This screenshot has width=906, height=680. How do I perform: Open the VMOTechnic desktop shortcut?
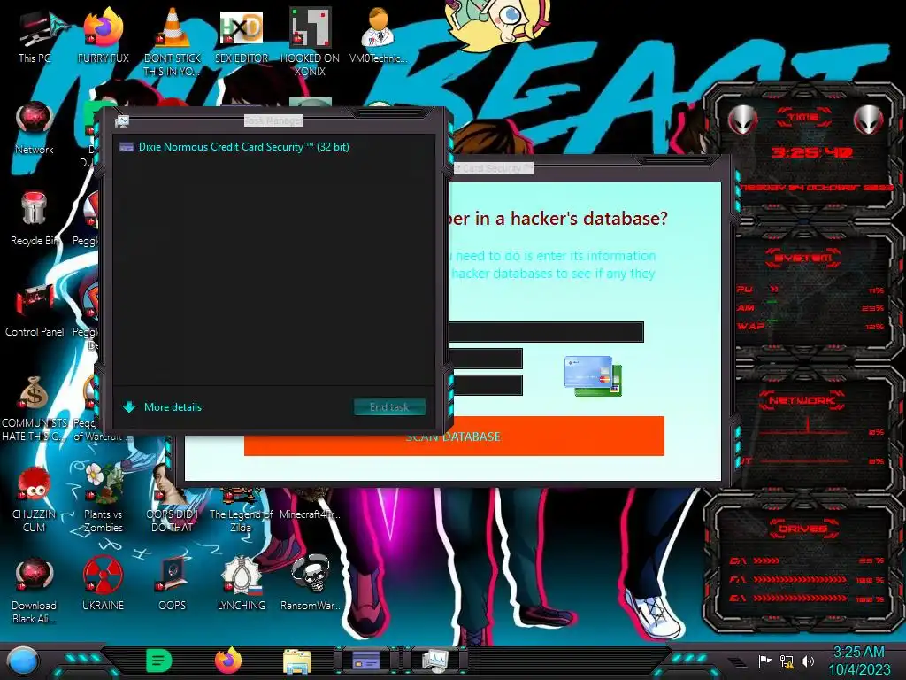[x=379, y=35]
